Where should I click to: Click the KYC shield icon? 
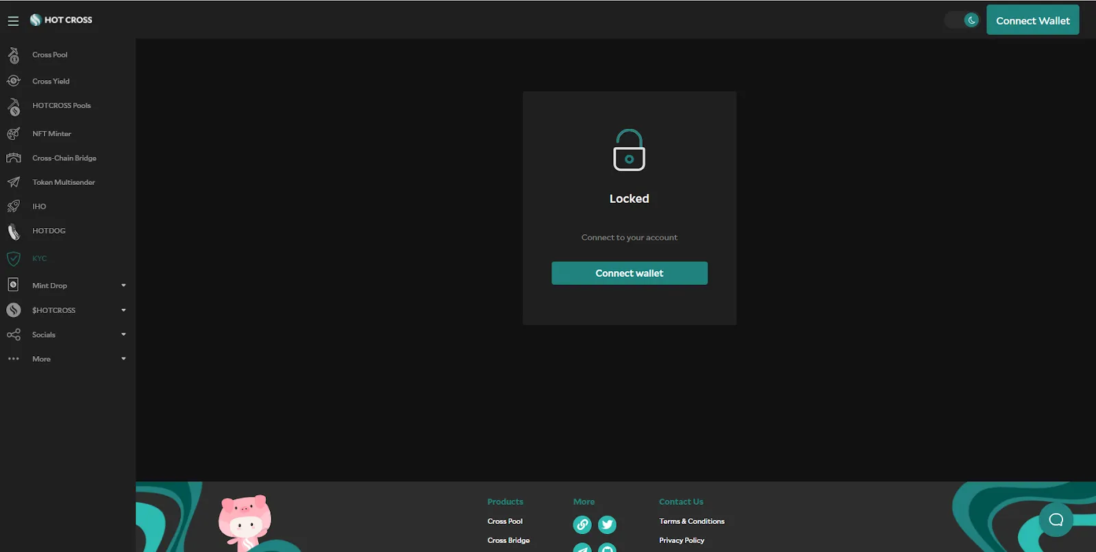pyautogui.click(x=14, y=259)
